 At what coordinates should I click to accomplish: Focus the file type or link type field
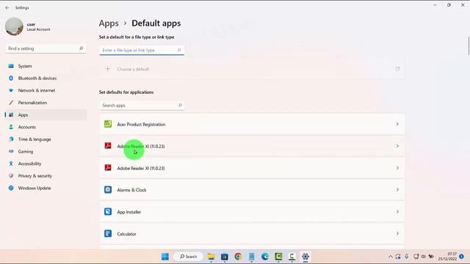coord(142,51)
